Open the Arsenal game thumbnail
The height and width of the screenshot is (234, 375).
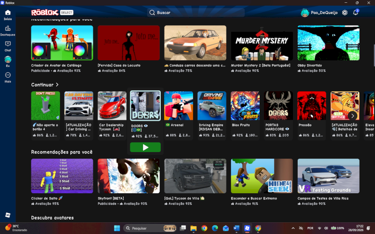click(x=179, y=106)
